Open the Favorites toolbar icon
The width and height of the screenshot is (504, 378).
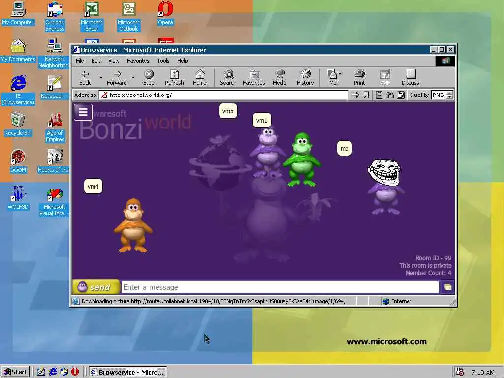point(253,77)
